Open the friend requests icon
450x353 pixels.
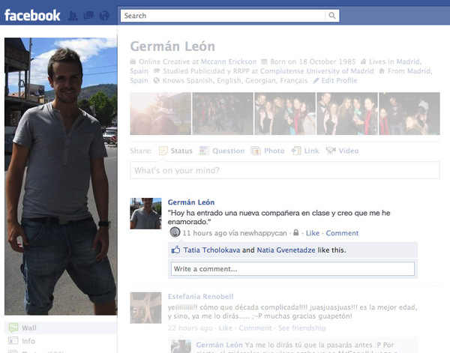point(73,16)
